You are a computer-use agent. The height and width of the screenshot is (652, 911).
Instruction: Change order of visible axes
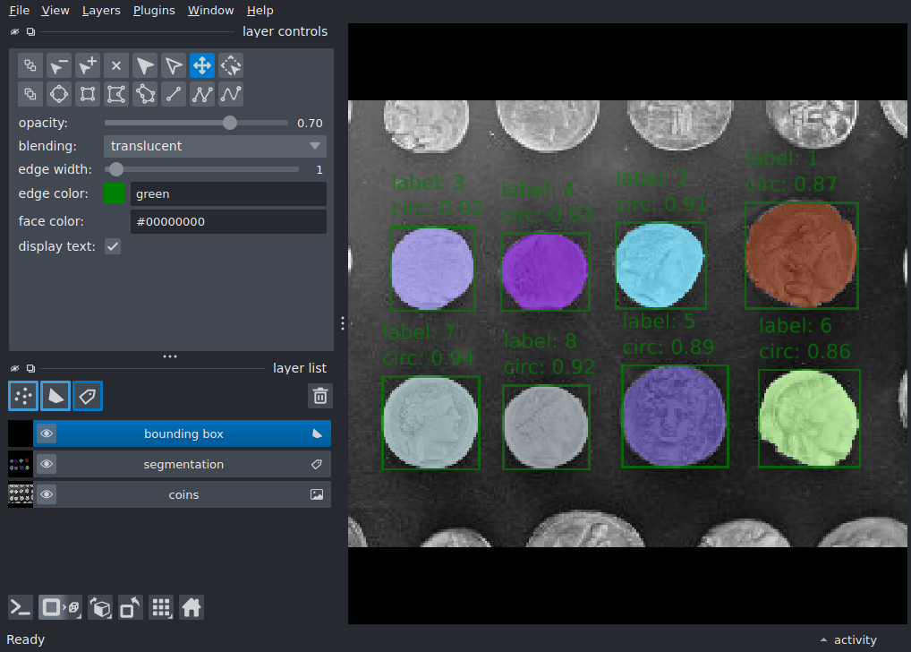pos(100,608)
